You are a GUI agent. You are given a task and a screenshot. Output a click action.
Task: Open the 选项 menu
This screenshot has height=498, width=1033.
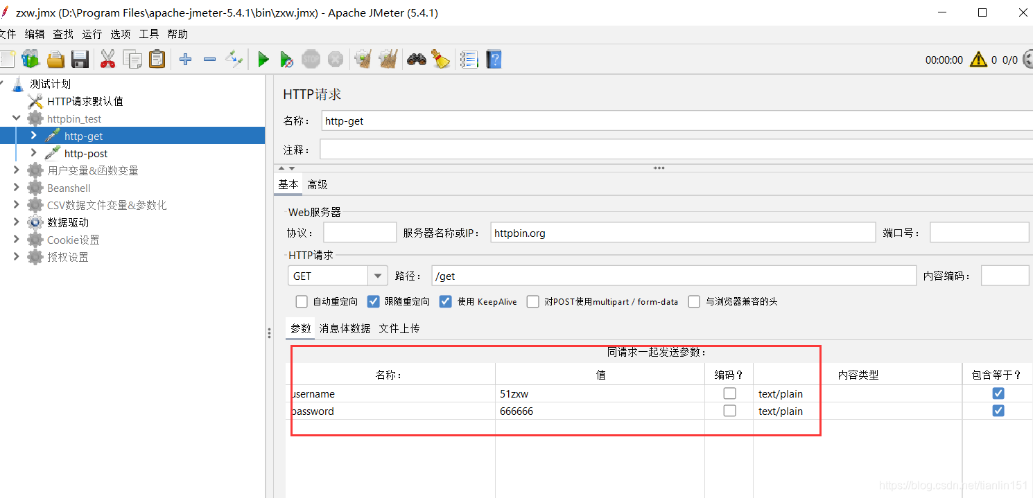tap(120, 34)
